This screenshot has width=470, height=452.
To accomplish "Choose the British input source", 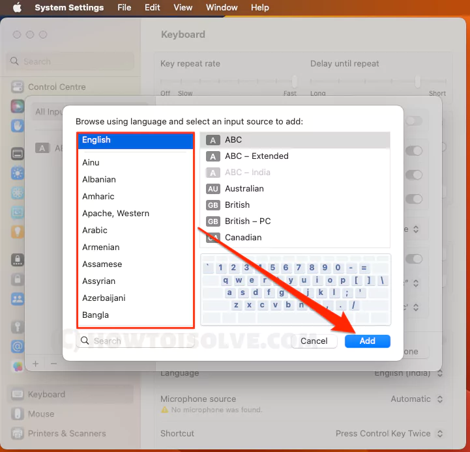I will (295, 205).
